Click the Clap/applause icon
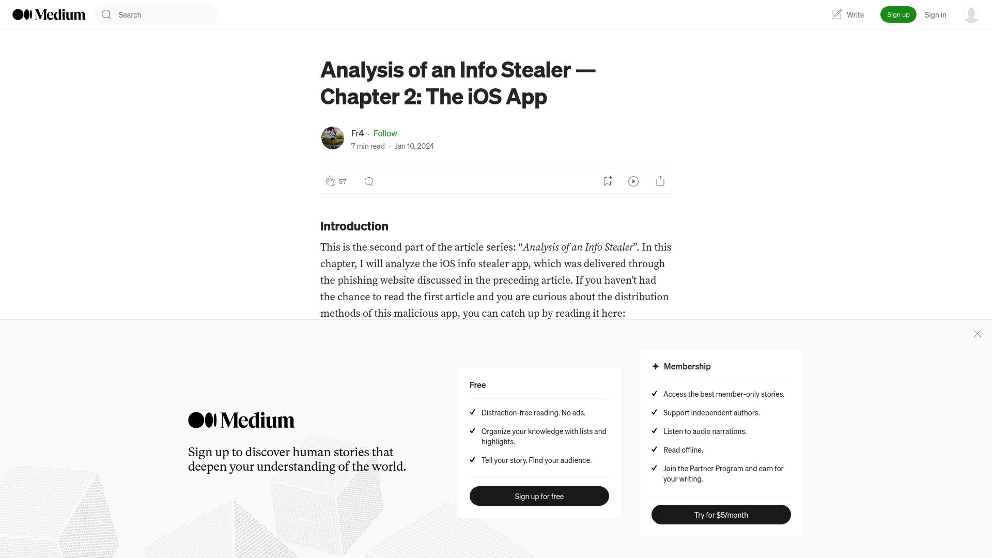 330,180
